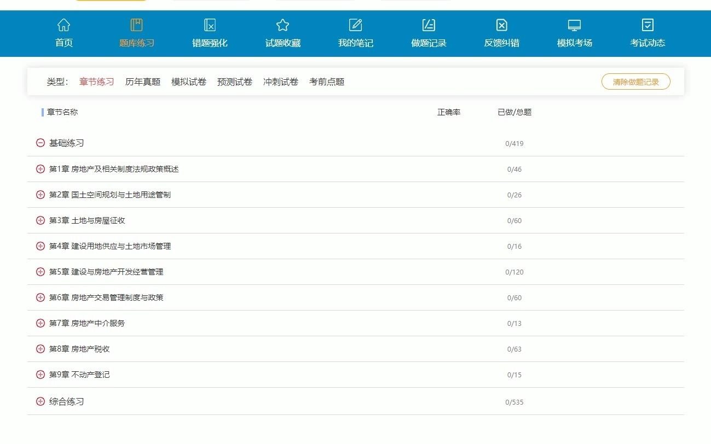Screen dimensions: 711x444
Task: Click 基础练习 row title
Action: [66, 143]
